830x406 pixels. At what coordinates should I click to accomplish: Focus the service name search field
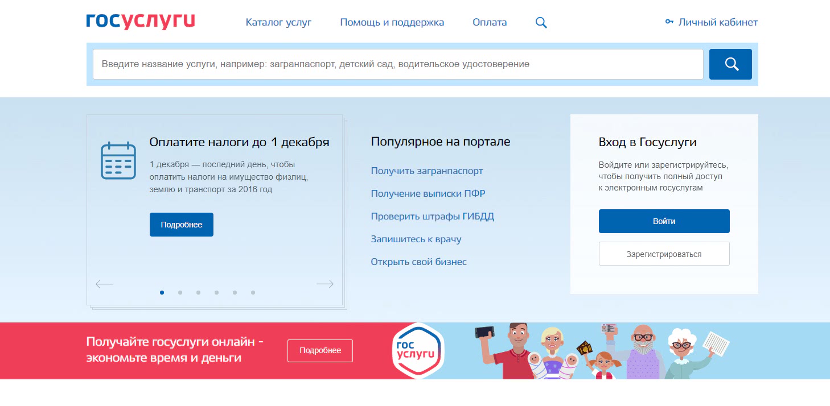point(397,64)
